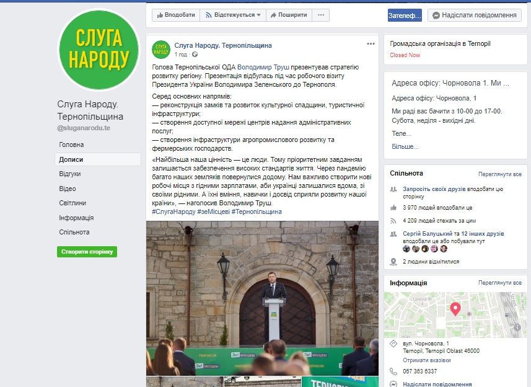Click the Адреса офісу: Чорновола 1 heading

pos(450,83)
